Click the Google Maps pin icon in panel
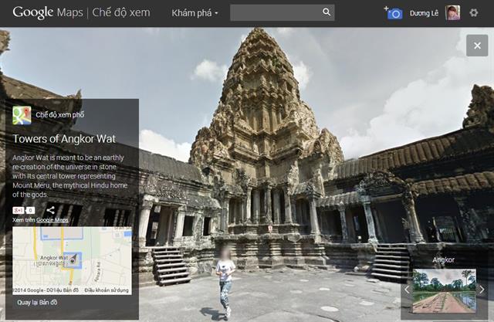Viewport: 494px width, 322px height. coord(22,115)
